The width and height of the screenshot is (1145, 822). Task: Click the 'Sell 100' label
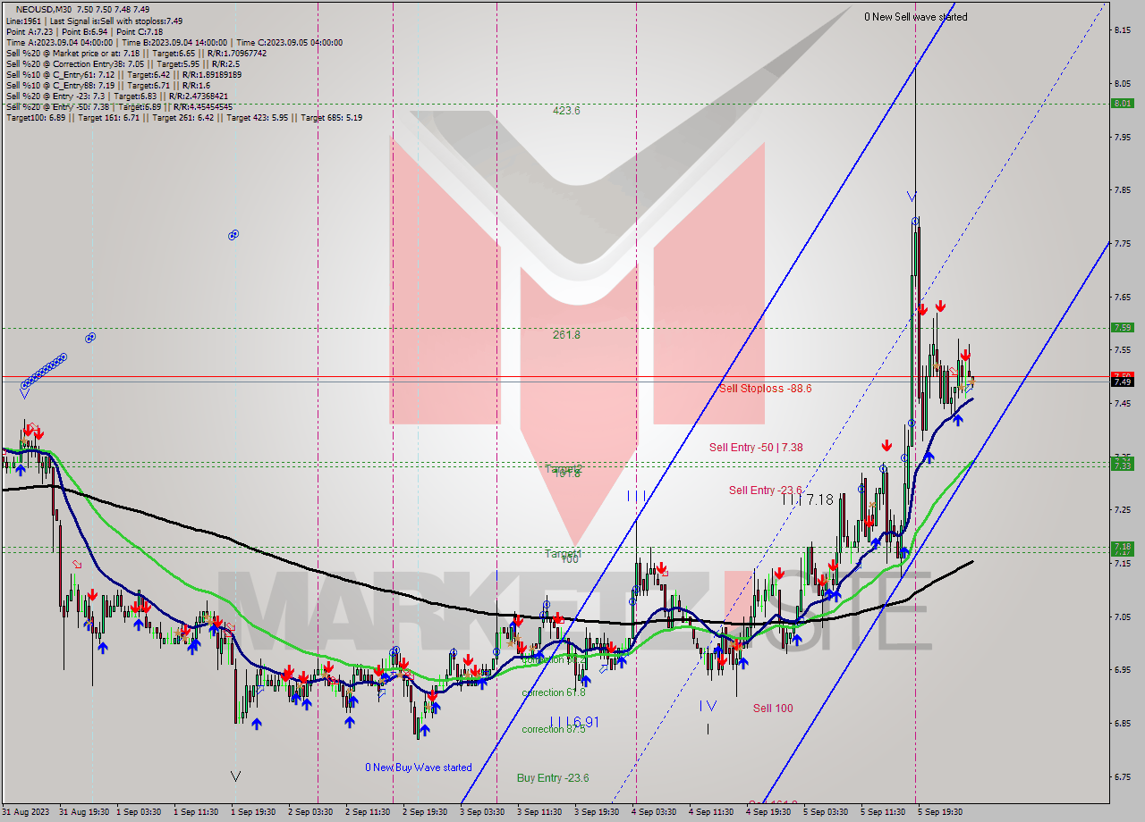click(x=772, y=709)
